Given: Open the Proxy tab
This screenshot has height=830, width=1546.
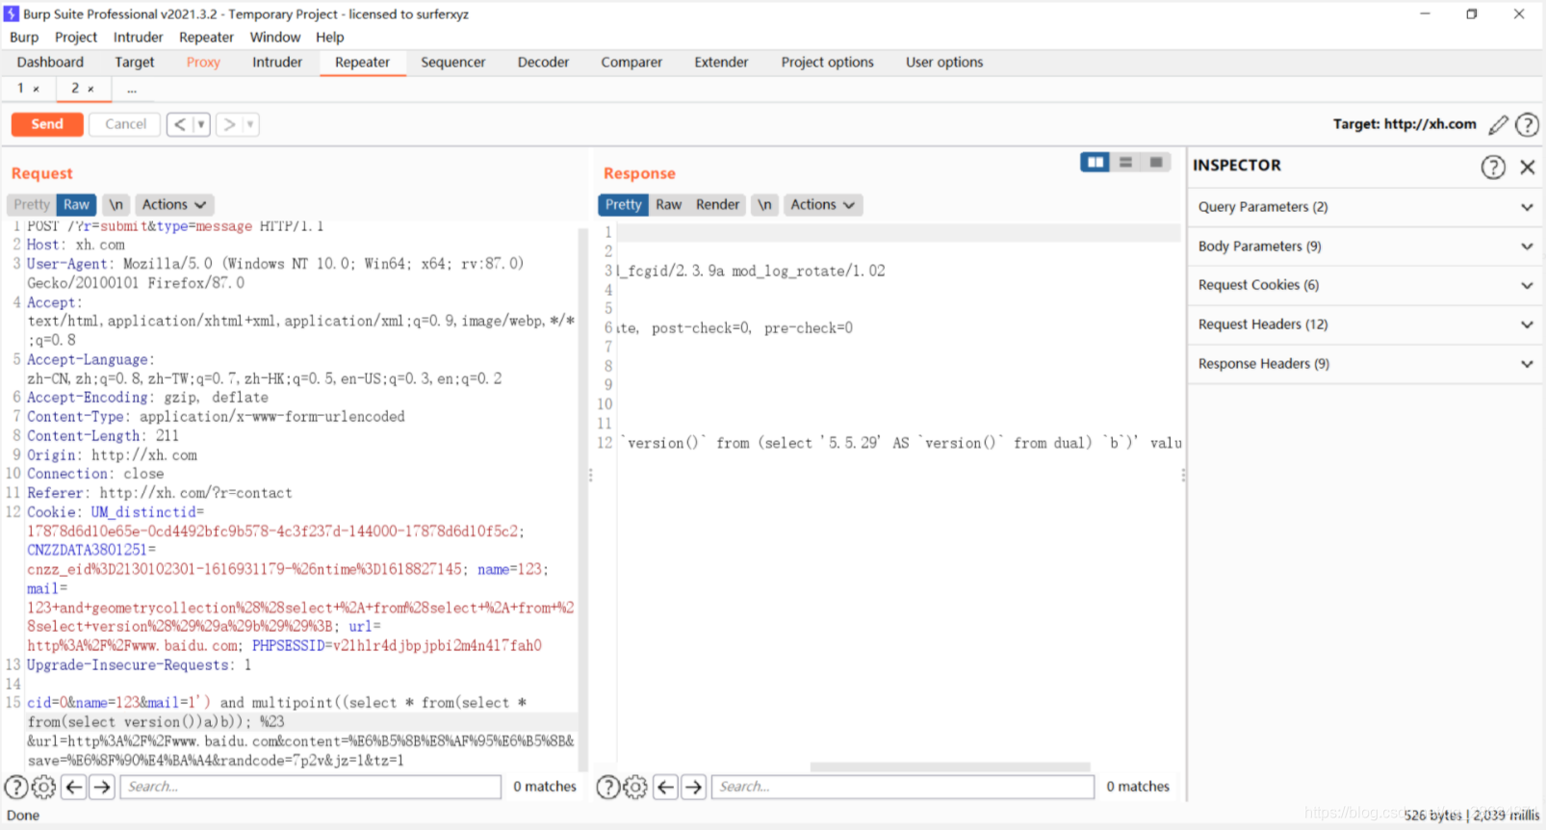Looking at the screenshot, I should tap(203, 63).
